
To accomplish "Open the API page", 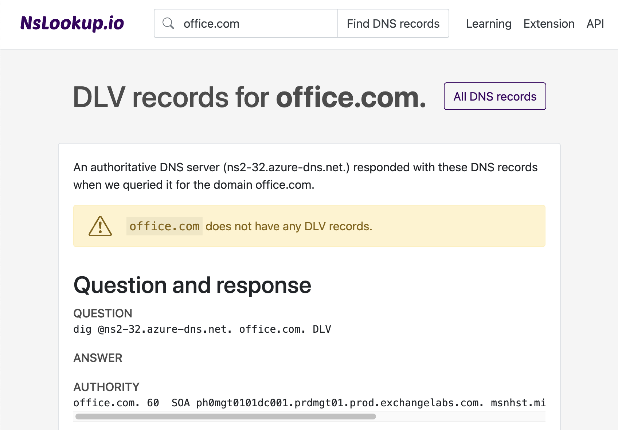I will pyautogui.click(x=595, y=23).
